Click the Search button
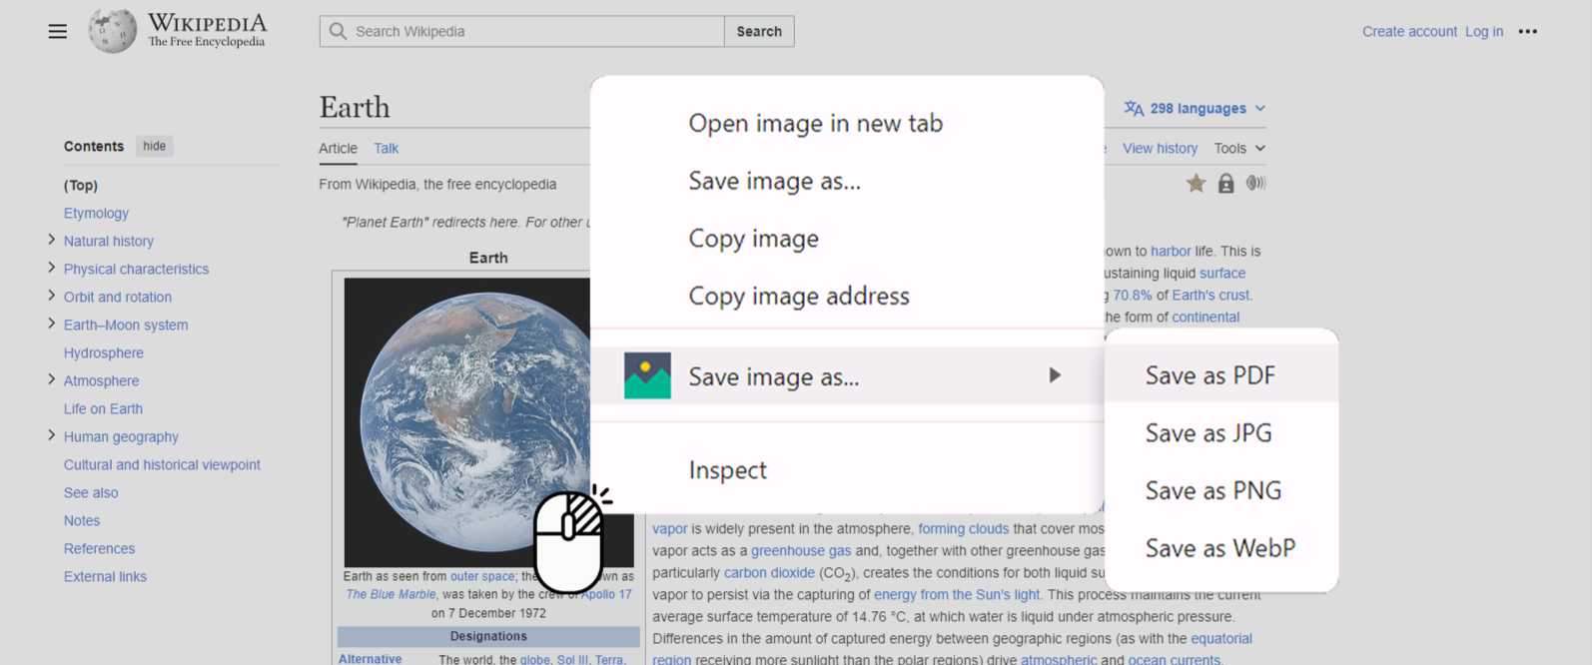1592x665 pixels. coord(759,31)
